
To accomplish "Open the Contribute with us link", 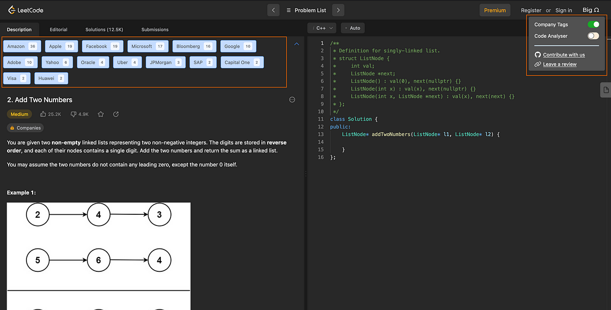I will [x=564, y=54].
